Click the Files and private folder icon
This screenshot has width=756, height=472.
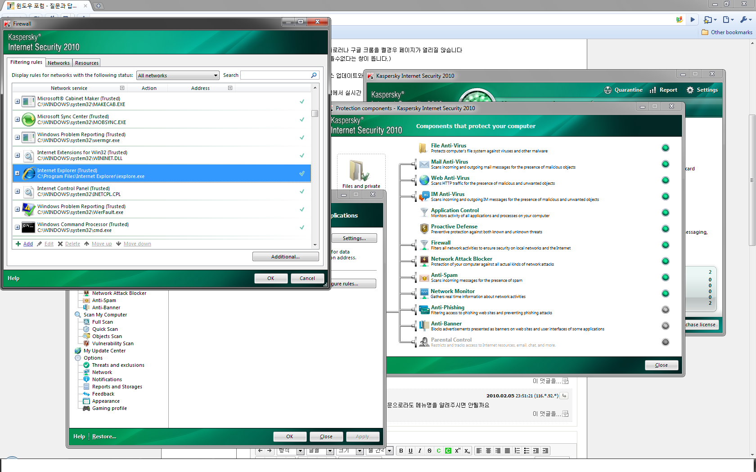click(359, 170)
